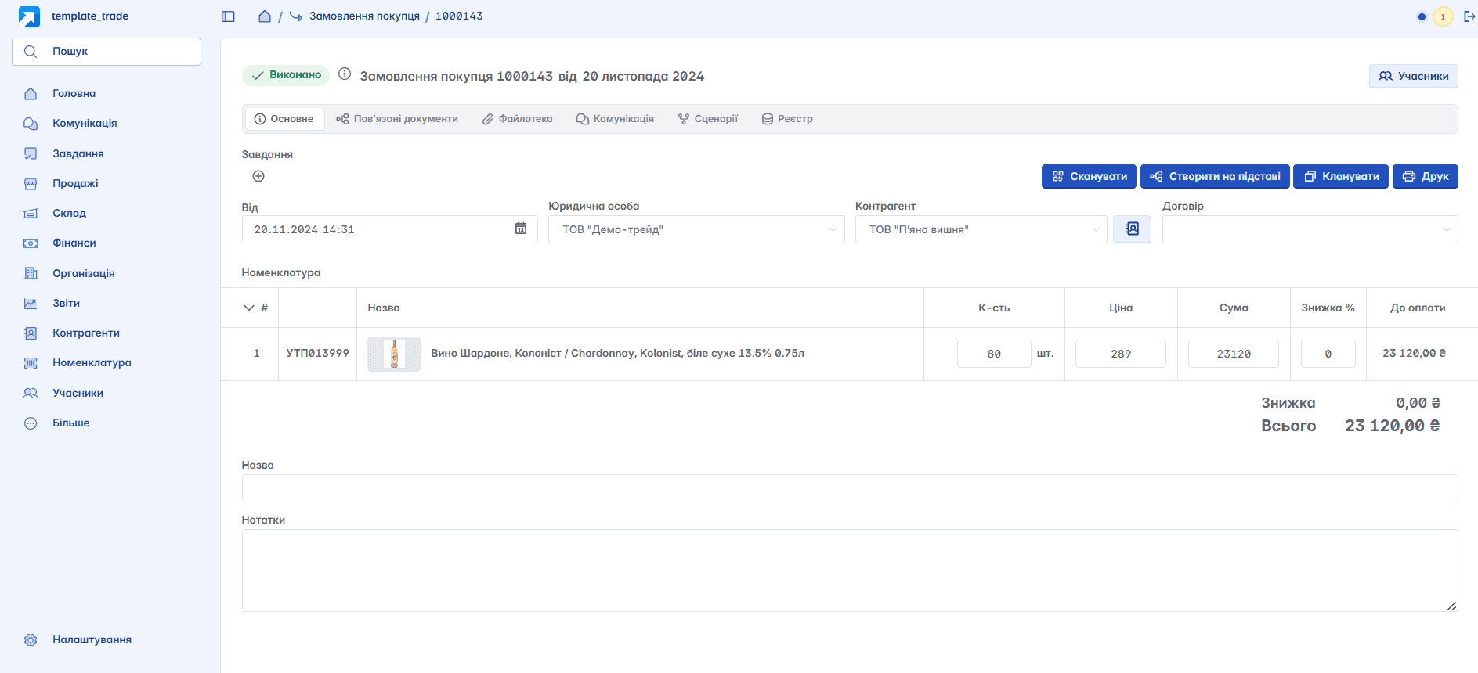Click the logout icon at top right
Screen dimensions: 1478x673
[1469, 16]
